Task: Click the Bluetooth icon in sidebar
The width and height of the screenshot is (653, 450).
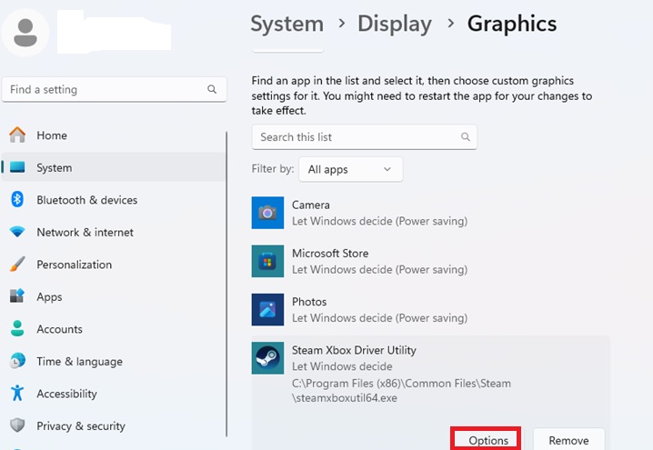Action: click(x=17, y=199)
